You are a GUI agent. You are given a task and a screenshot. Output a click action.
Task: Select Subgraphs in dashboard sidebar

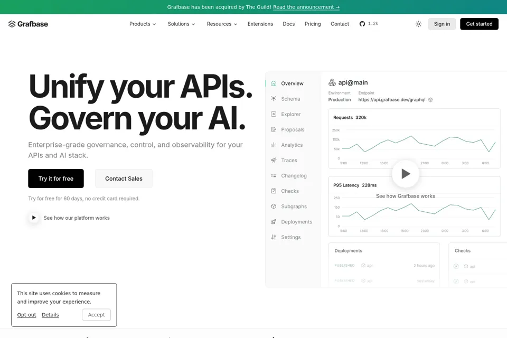(x=294, y=206)
